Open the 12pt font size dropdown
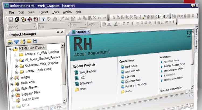 point(78,25)
